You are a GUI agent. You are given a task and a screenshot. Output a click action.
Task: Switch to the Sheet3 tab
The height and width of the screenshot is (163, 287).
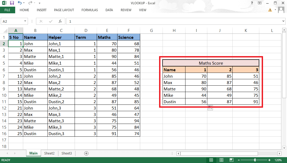pos(67,153)
